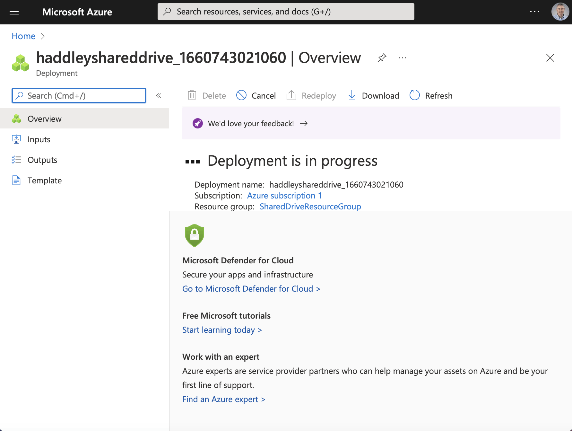Image resolution: width=572 pixels, height=431 pixels.
Task: Focus the top resource search bar
Action: [x=286, y=12]
